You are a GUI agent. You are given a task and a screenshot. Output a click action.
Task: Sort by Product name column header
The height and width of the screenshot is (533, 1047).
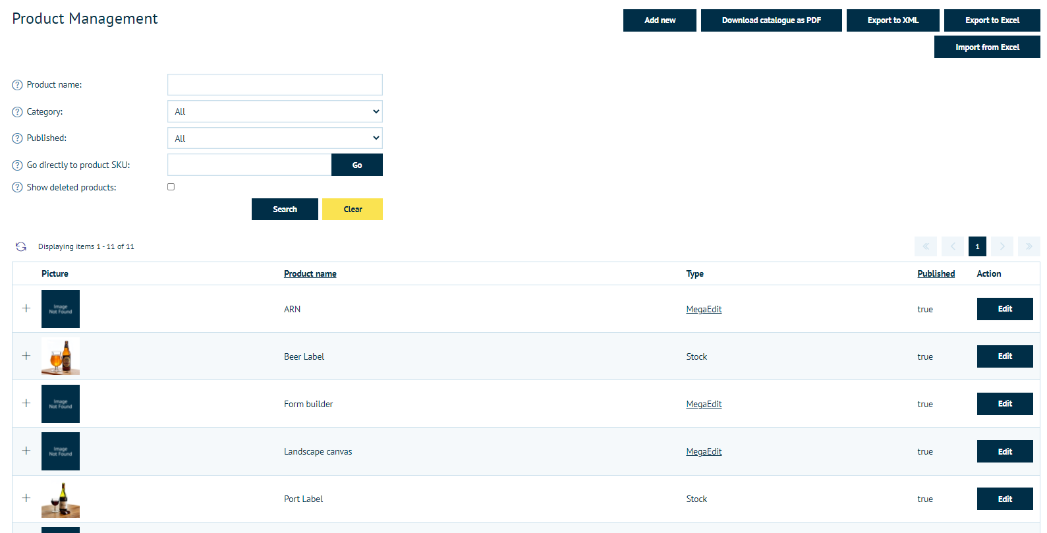pyautogui.click(x=310, y=274)
